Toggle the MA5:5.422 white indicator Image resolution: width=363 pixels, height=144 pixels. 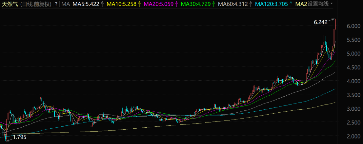[x=87, y=4]
